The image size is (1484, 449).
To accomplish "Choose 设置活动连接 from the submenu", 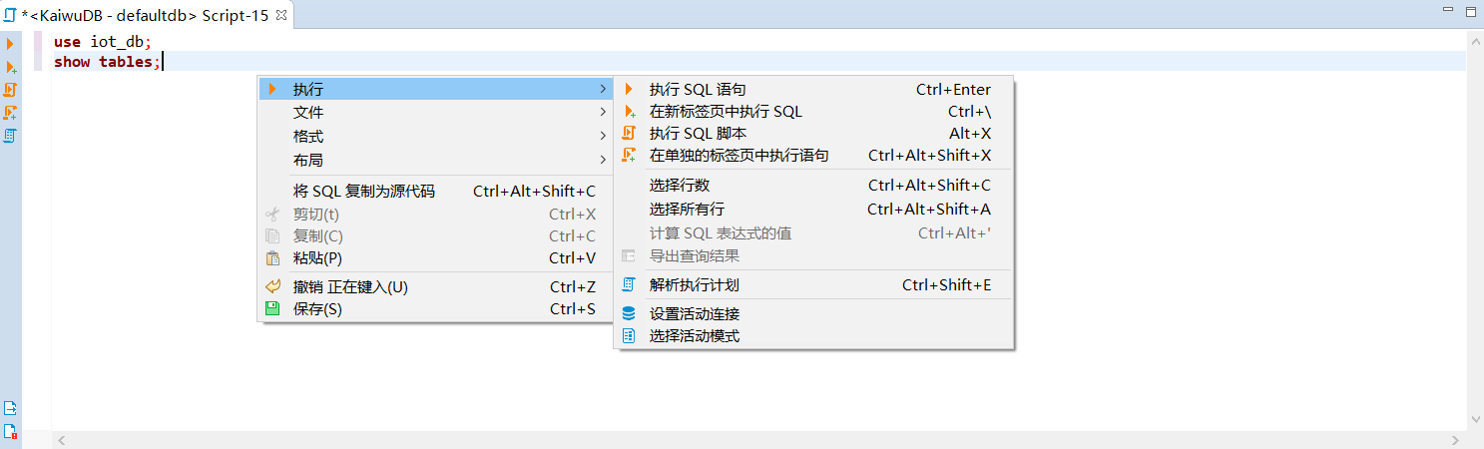I will coord(694,313).
